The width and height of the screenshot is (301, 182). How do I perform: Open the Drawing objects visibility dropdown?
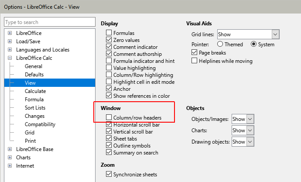(x=250, y=141)
